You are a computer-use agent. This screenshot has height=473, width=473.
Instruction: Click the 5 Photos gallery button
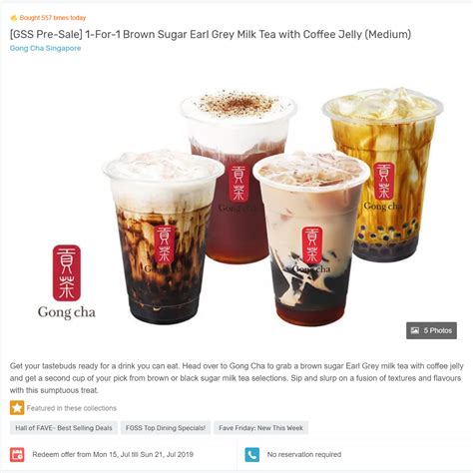click(x=431, y=330)
